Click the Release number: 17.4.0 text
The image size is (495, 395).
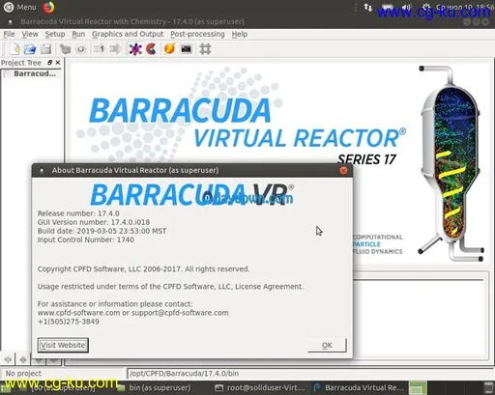coord(78,213)
